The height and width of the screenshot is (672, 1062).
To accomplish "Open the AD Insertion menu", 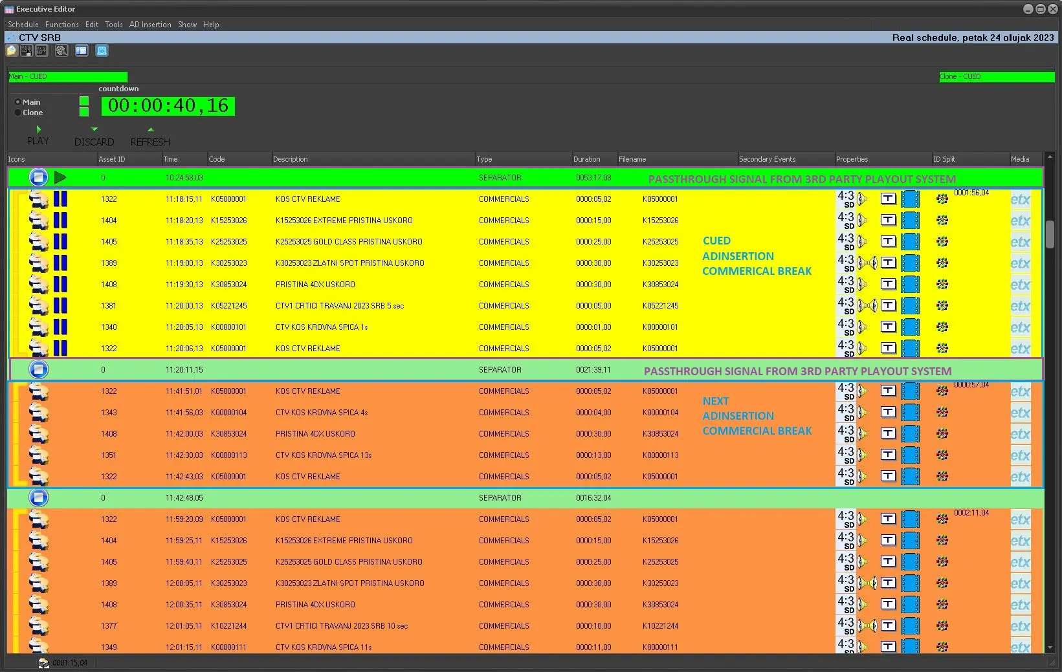I will [150, 25].
